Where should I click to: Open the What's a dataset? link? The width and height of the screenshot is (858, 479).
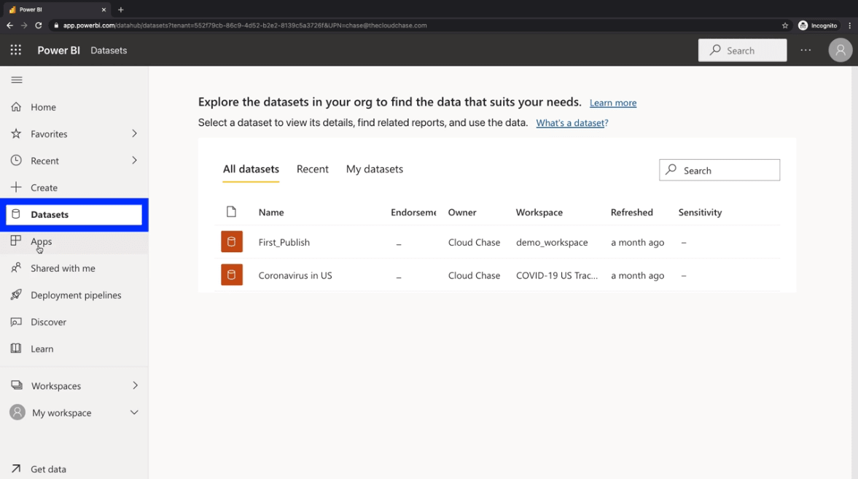pos(572,123)
